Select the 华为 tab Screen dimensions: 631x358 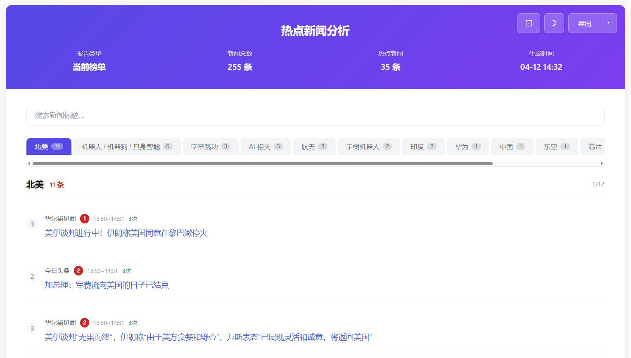click(x=467, y=147)
